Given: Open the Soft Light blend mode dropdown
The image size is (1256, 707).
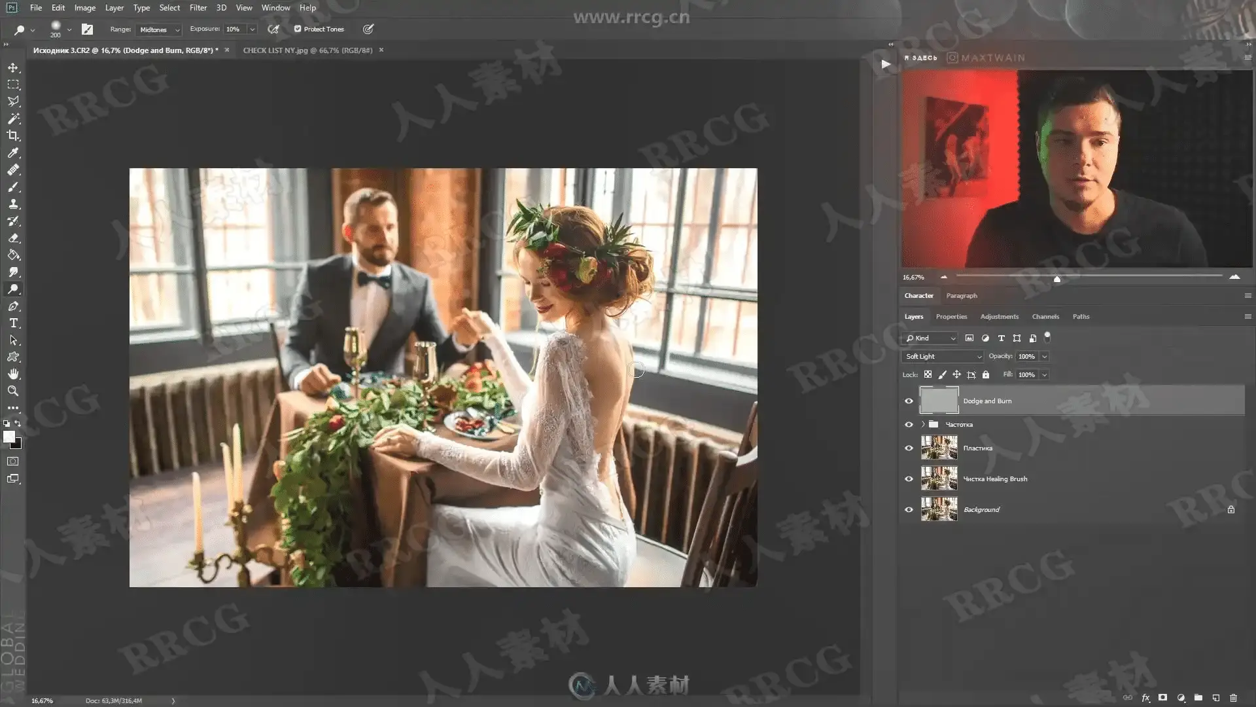Looking at the screenshot, I should [x=943, y=357].
